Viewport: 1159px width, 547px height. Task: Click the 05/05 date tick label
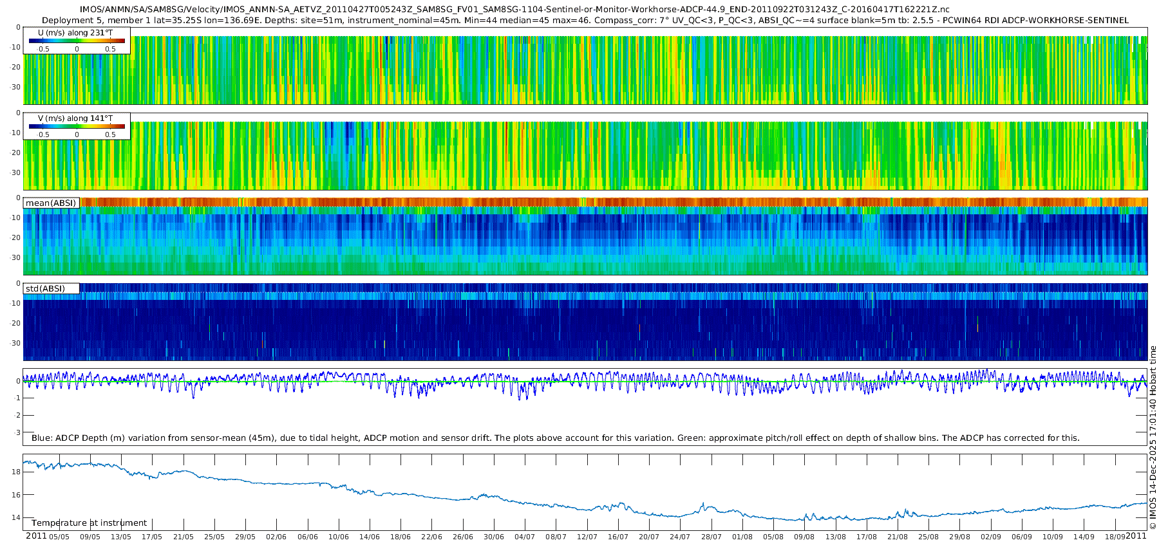pyautogui.click(x=59, y=537)
